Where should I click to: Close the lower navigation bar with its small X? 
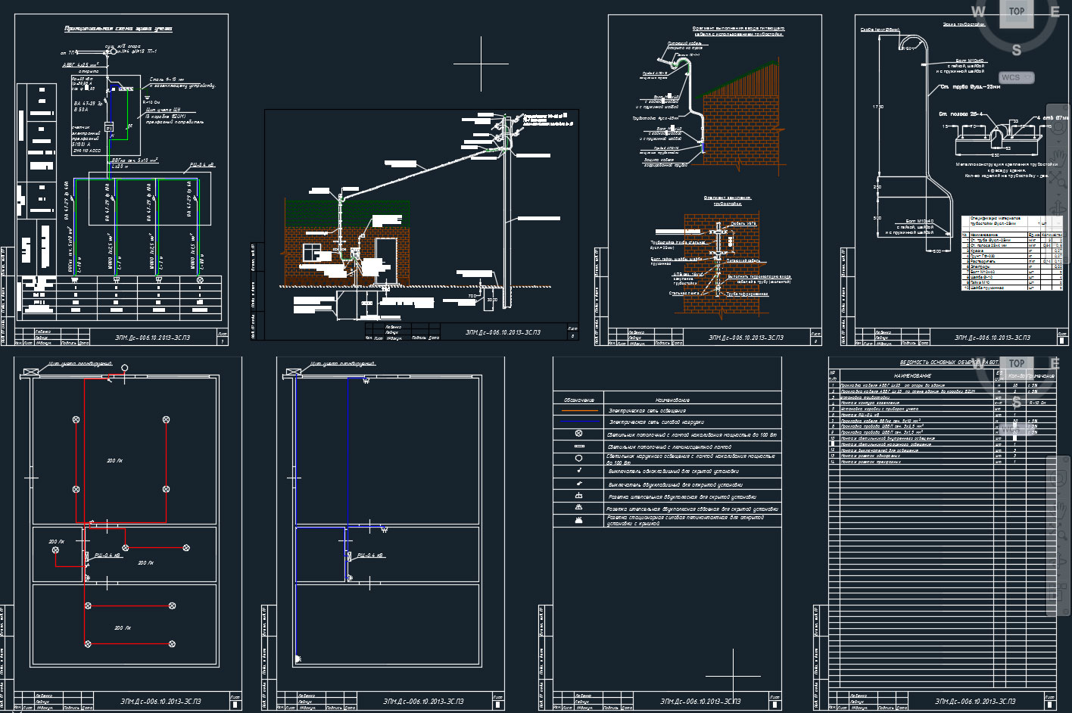1066,459
